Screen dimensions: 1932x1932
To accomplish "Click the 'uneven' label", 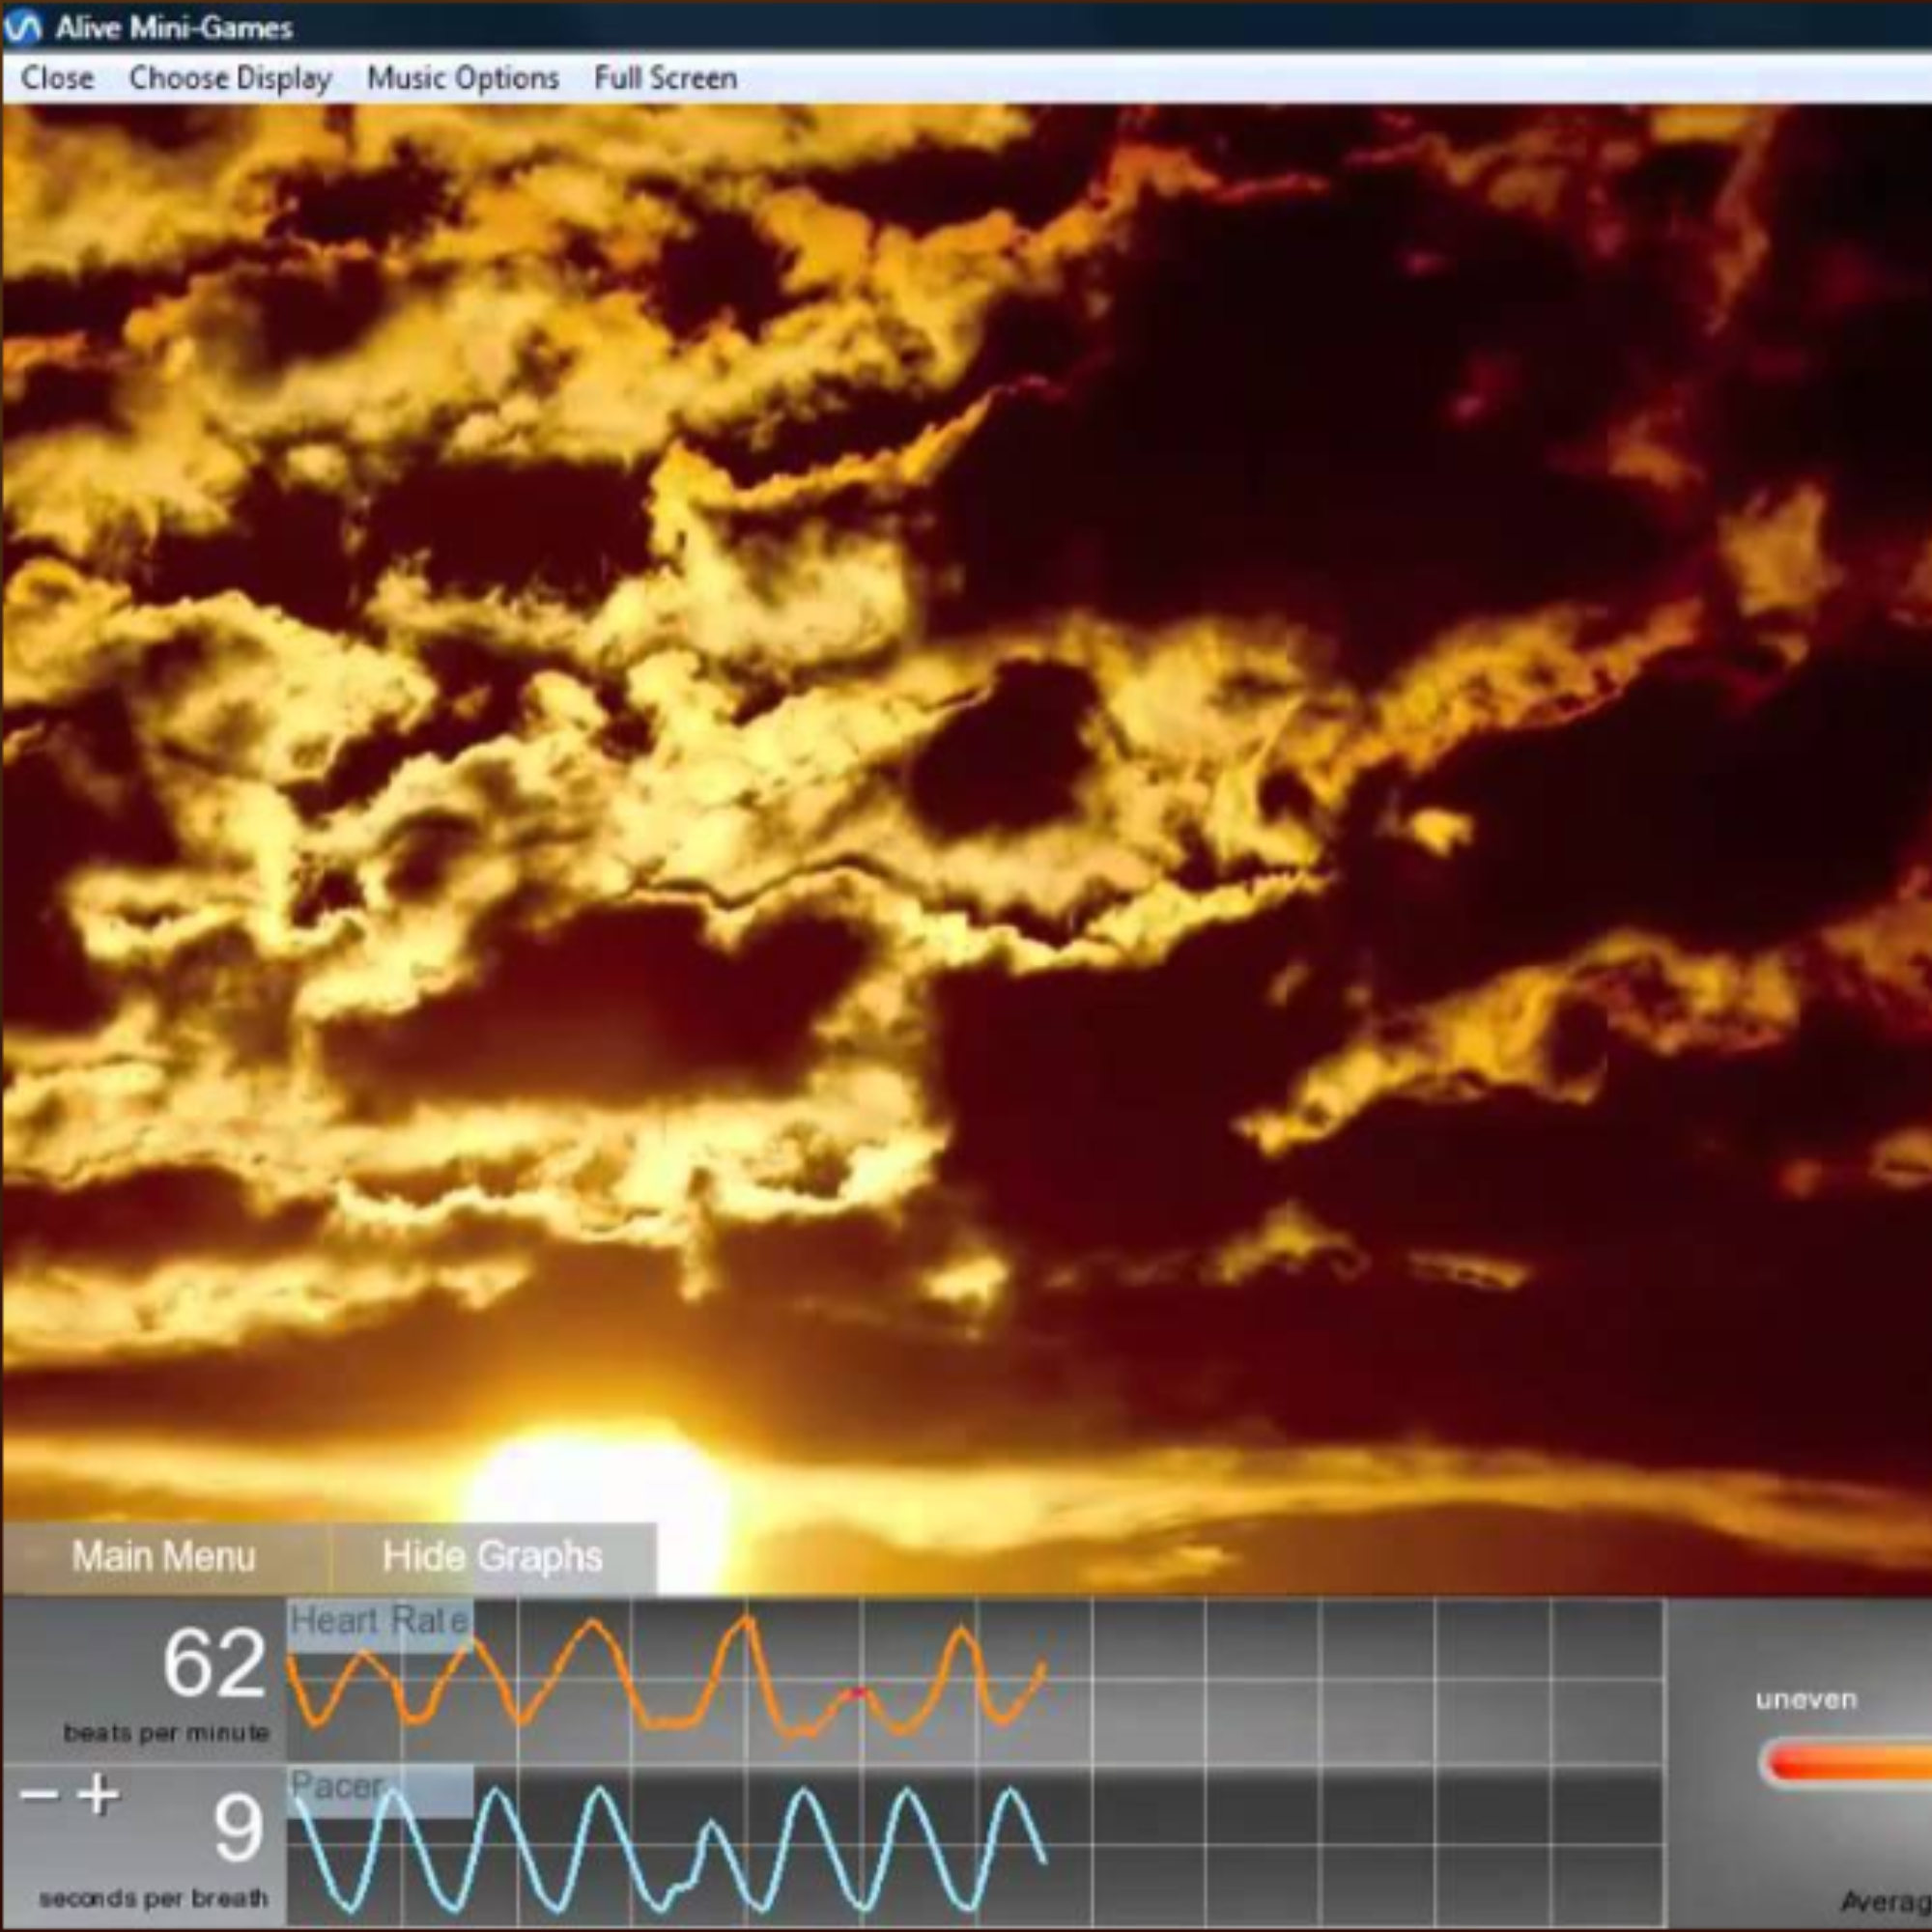I will tap(1806, 1700).
